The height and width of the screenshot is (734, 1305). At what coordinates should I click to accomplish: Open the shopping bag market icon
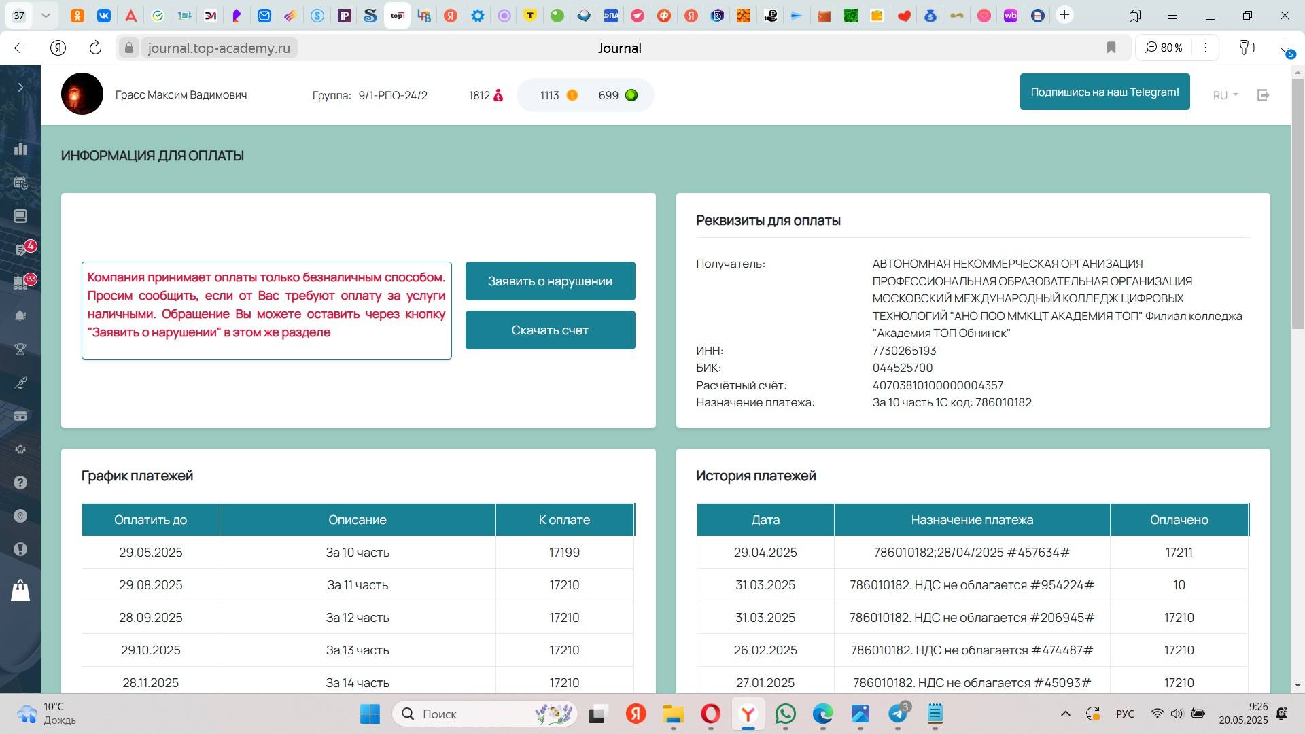(20, 590)
